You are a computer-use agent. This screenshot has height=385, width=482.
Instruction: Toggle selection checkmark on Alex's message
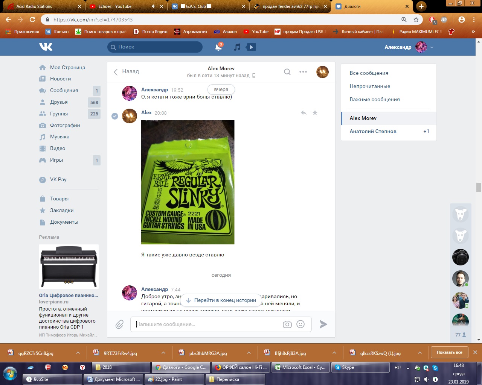tap(115, 116)
